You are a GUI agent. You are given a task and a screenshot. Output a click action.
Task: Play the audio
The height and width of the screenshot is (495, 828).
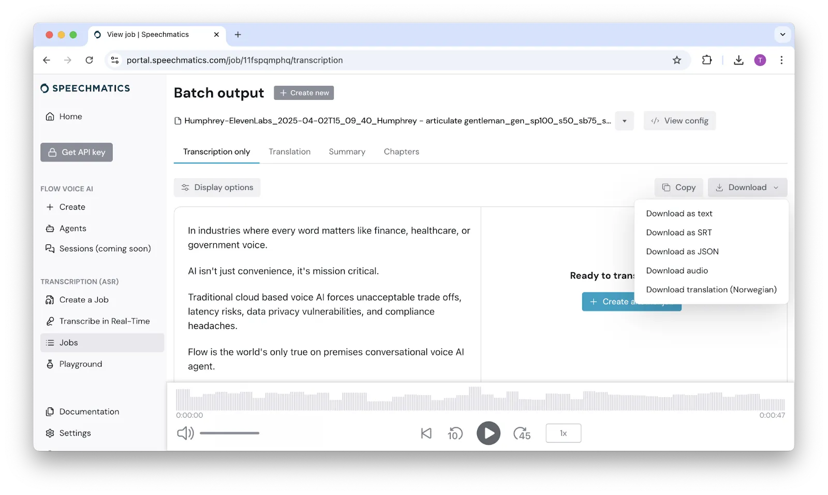point(488,433)
